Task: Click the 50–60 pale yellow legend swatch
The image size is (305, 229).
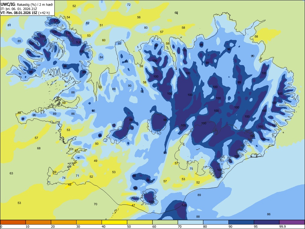Action: point(140,222)
